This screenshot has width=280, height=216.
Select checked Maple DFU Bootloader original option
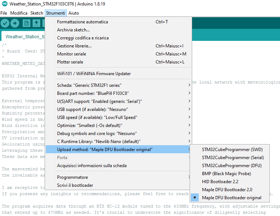(x=229, y=198)
